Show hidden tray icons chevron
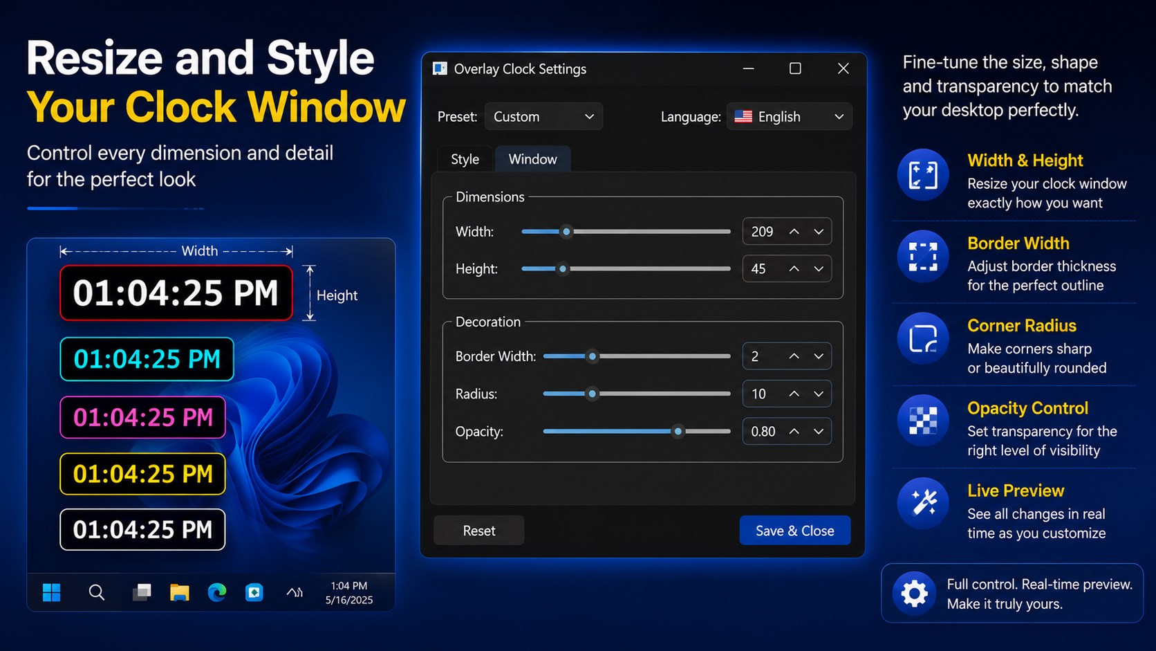 [295, 592]
